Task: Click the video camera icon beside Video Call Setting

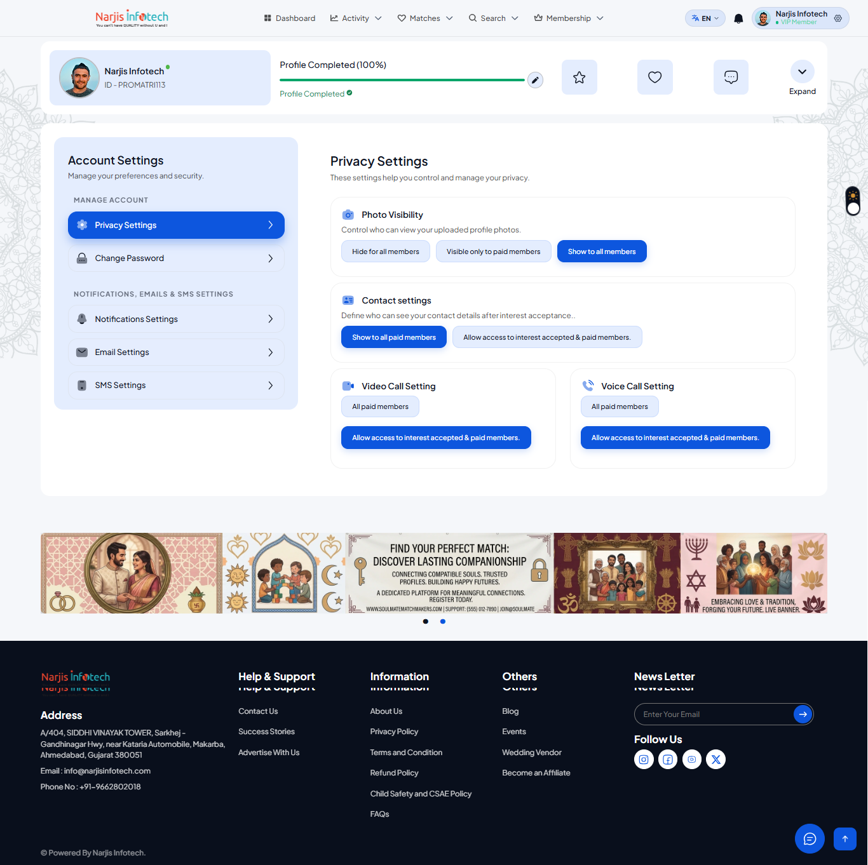Action: pos(348,386)
